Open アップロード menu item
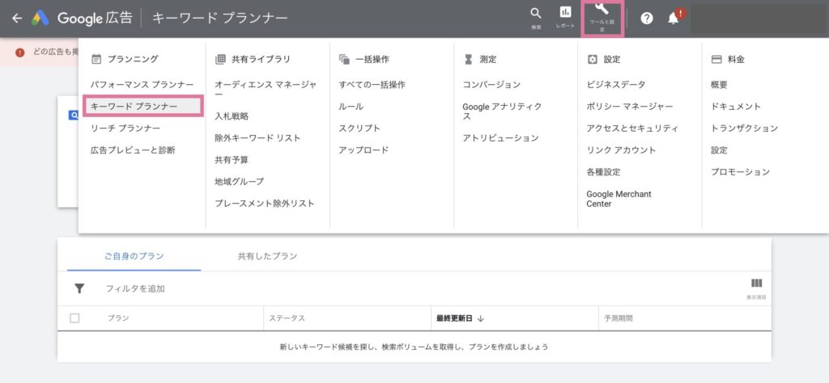This screenshot has width=829, height=383. coord(363,149)
